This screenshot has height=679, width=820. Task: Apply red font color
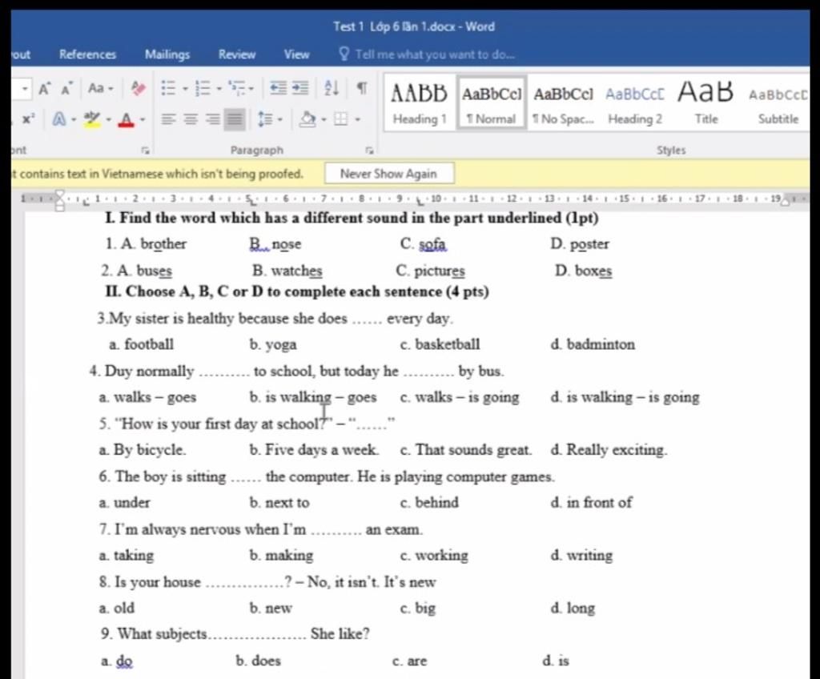pos(126,119)
